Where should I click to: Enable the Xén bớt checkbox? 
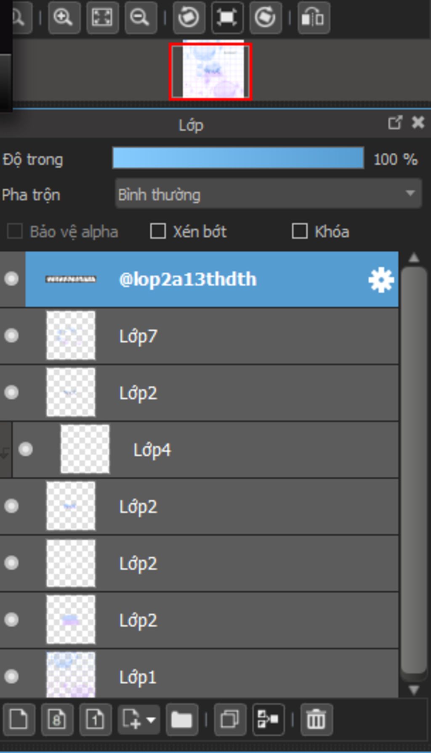tap(158, 231)
